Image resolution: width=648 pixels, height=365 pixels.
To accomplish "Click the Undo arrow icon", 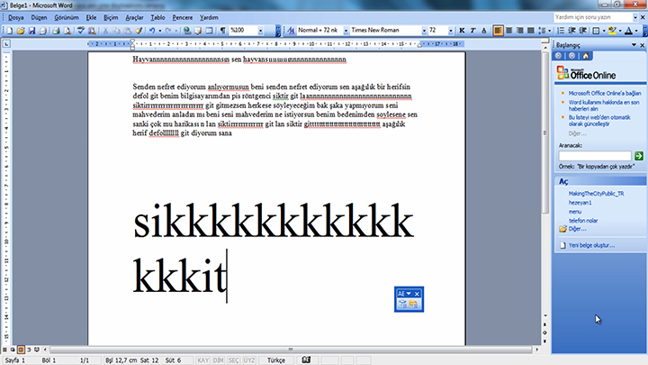I will [x=151, y=30].
